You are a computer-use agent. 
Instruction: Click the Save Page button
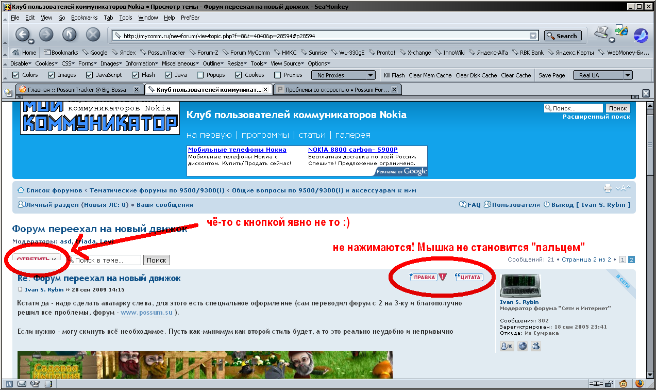point(552,75)
